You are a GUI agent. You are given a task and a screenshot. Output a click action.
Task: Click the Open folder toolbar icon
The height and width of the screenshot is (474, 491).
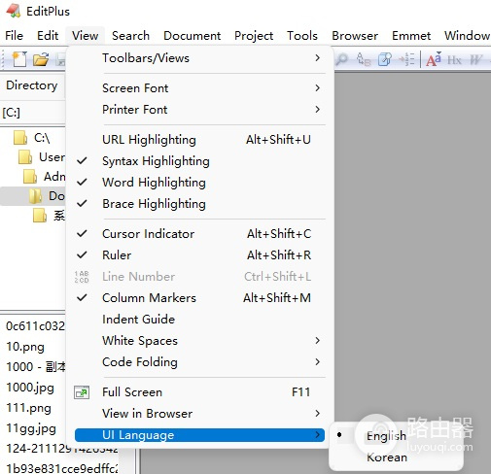click(41, 59)
